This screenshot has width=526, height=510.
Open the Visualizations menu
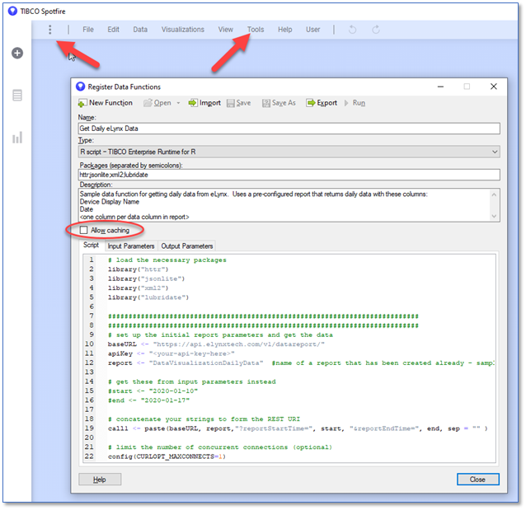click(183, 30)
